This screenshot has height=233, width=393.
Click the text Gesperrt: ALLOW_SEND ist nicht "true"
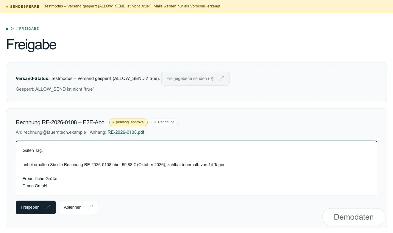point(55,89)
